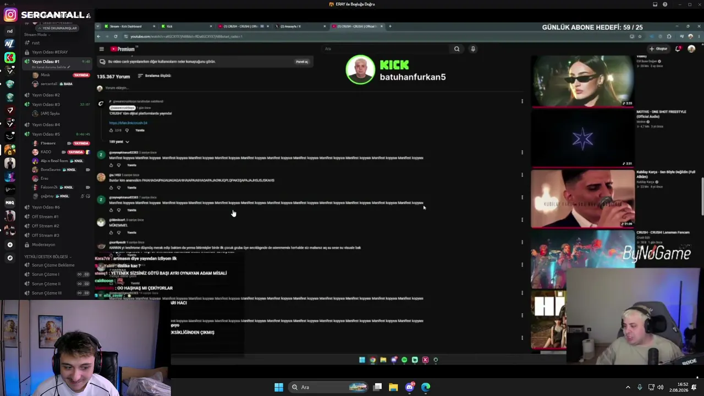Switch to the Kick browser tab
704x396 pixels.
[x=187, y=26]
